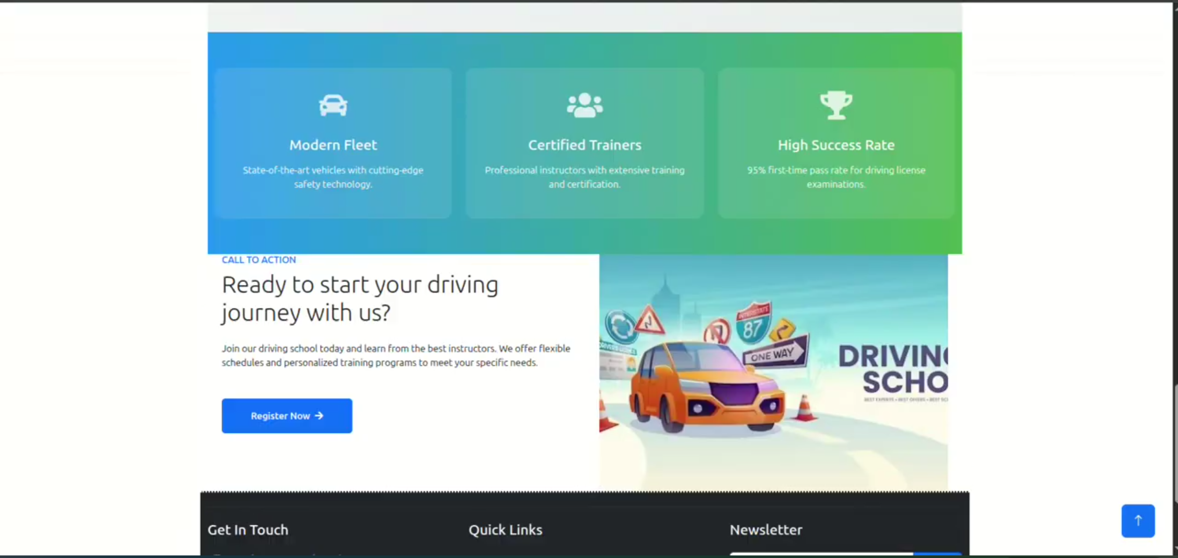Screen dimensions: 1178x558
Task: Click the Register Now button
Action: point(287,415)
